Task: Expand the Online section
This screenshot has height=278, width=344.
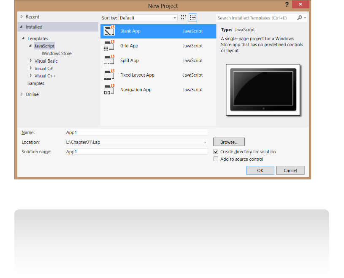Action: 22,94
